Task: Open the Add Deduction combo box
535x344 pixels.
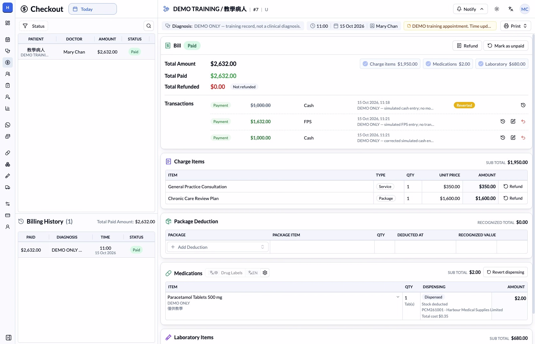Action: [218, 247]
